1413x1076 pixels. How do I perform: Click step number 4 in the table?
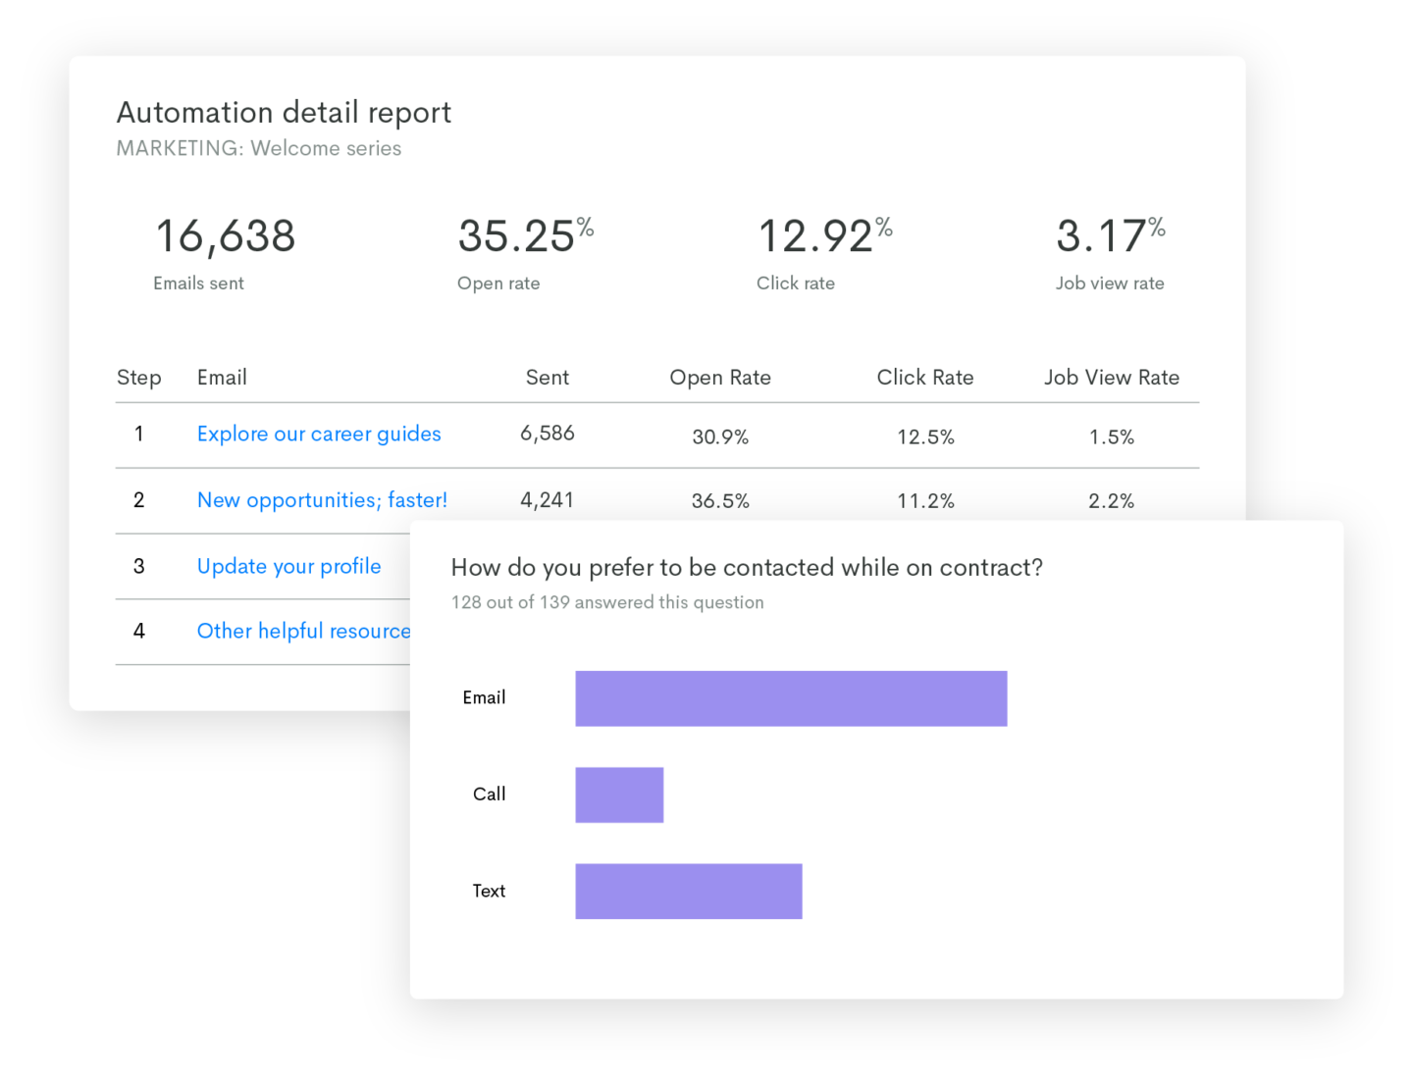(139, 631)
